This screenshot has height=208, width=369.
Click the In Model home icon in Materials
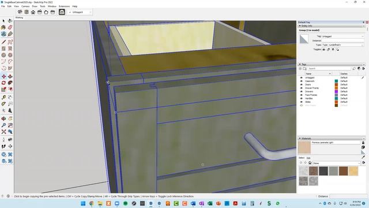click(x=310, y=163)
